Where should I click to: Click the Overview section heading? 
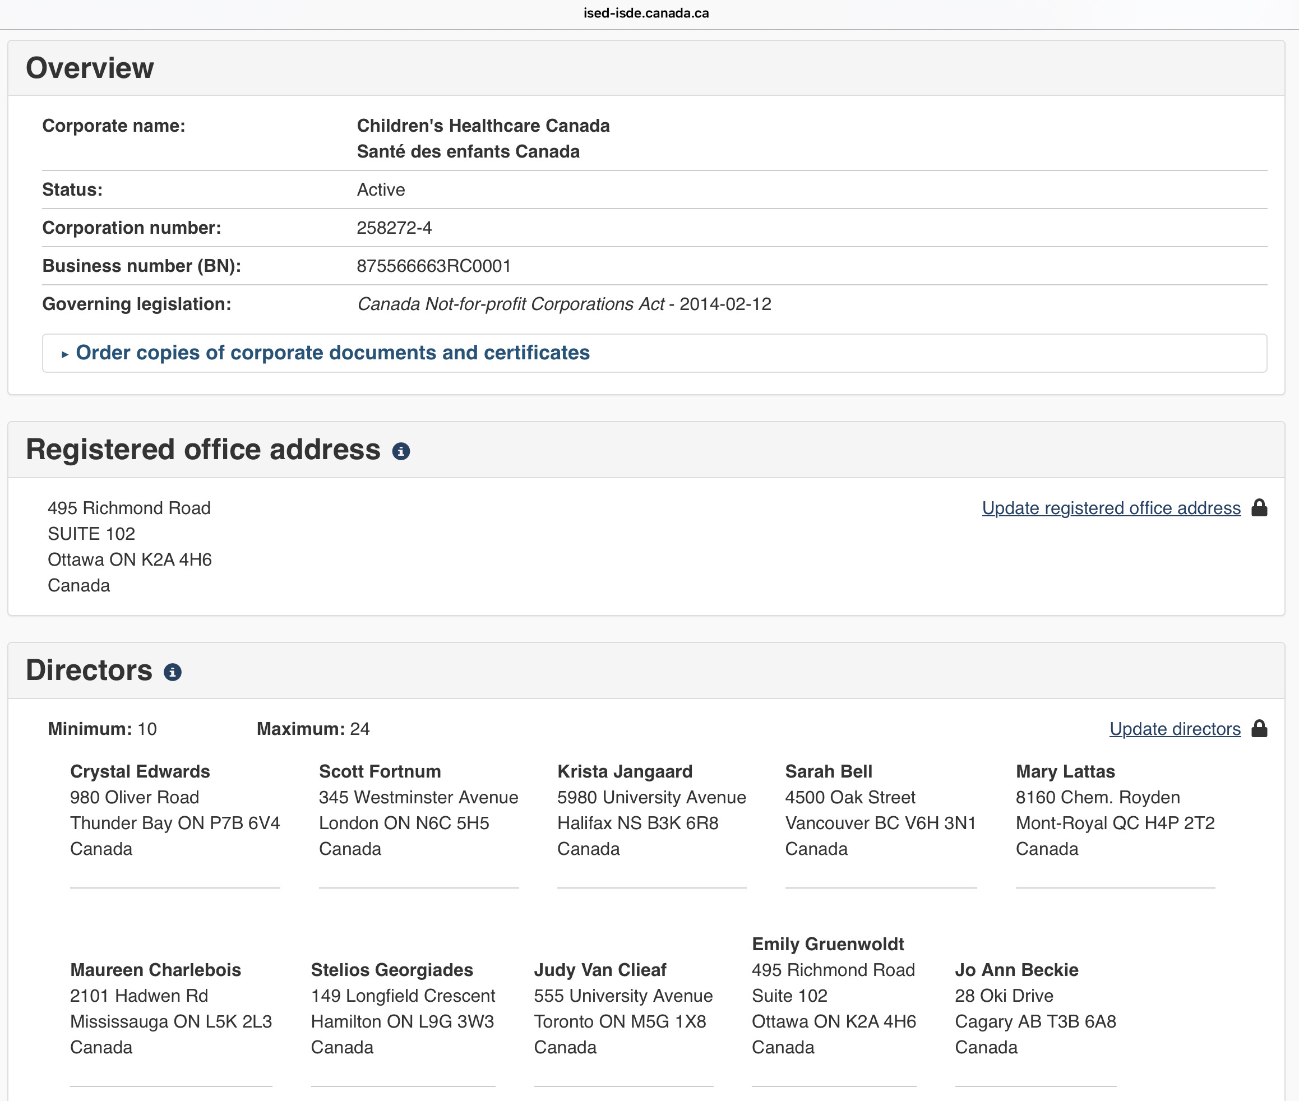click(90, 68)
